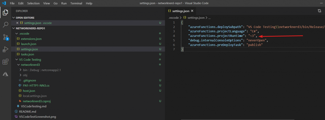Open the Explorer view in activity bar
Image resolution: width=325 pixels, height=120 pixels.
coord(5,12)
